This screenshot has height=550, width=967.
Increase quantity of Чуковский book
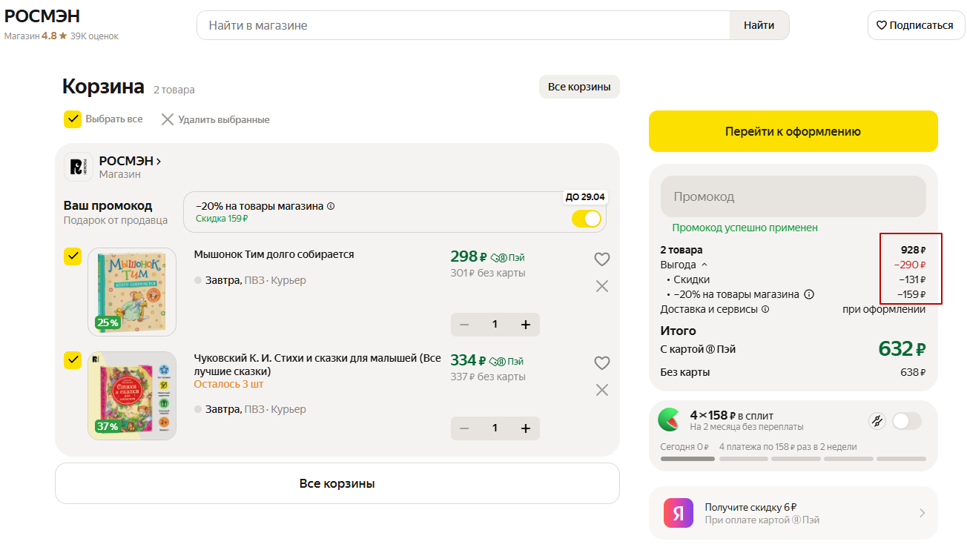526,428
